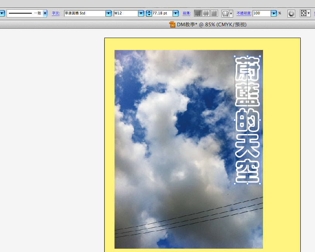Open the stroke profile dropdown
315x252 pixels.
click(x=45, y=13)
